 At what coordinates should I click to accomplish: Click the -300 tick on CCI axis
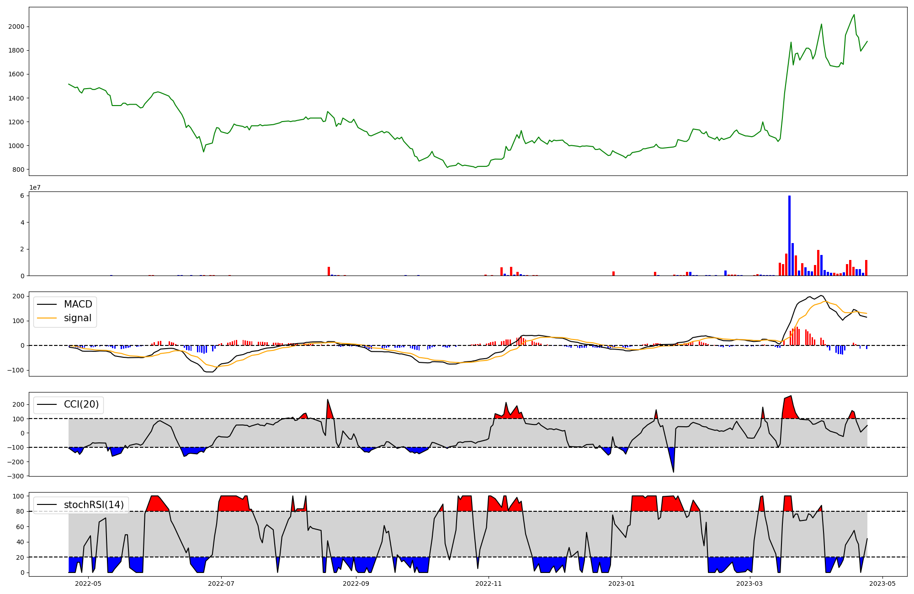[x=15, y=476]
